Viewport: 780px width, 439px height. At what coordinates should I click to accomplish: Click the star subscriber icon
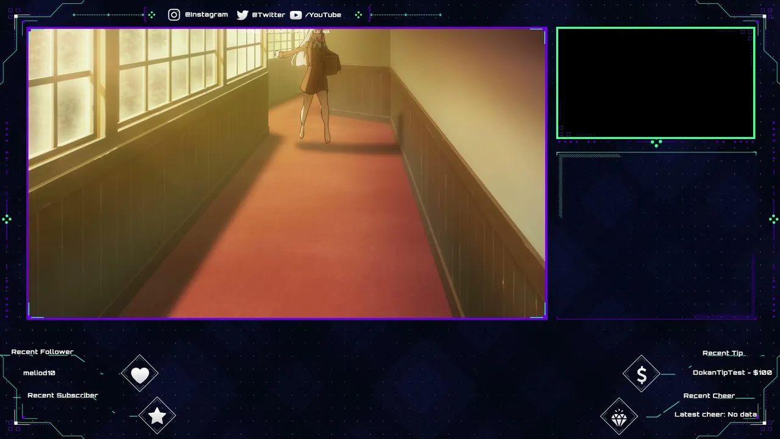tap(157, 416)
